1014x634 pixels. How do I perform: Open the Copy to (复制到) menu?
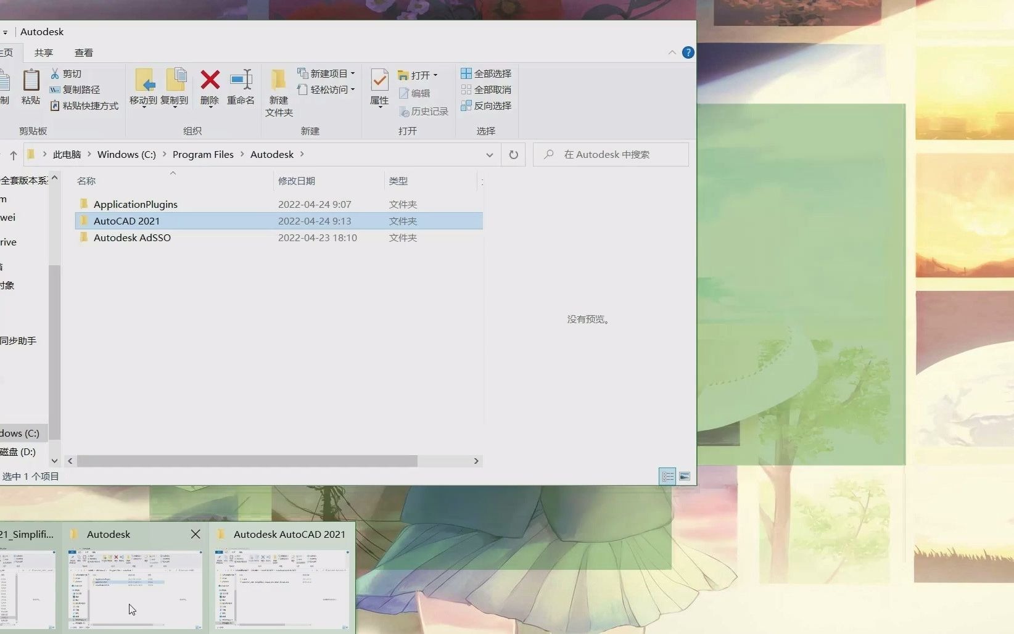pos(175,88)
